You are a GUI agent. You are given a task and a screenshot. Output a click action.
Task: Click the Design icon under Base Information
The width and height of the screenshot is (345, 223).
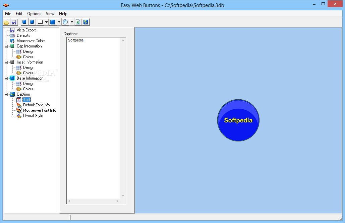[19, 83]
